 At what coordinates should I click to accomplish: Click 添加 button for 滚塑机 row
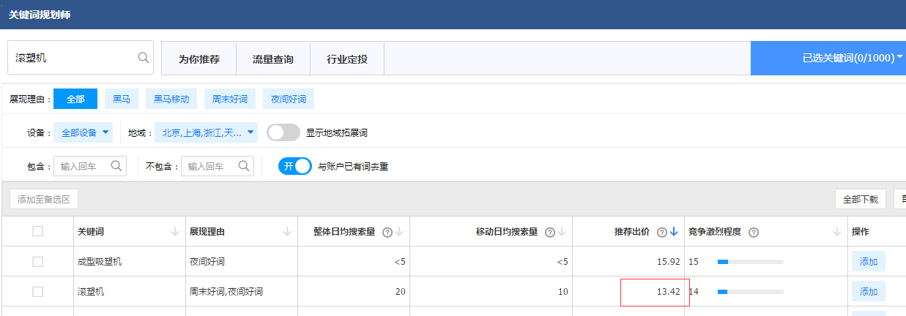[868, 292]
